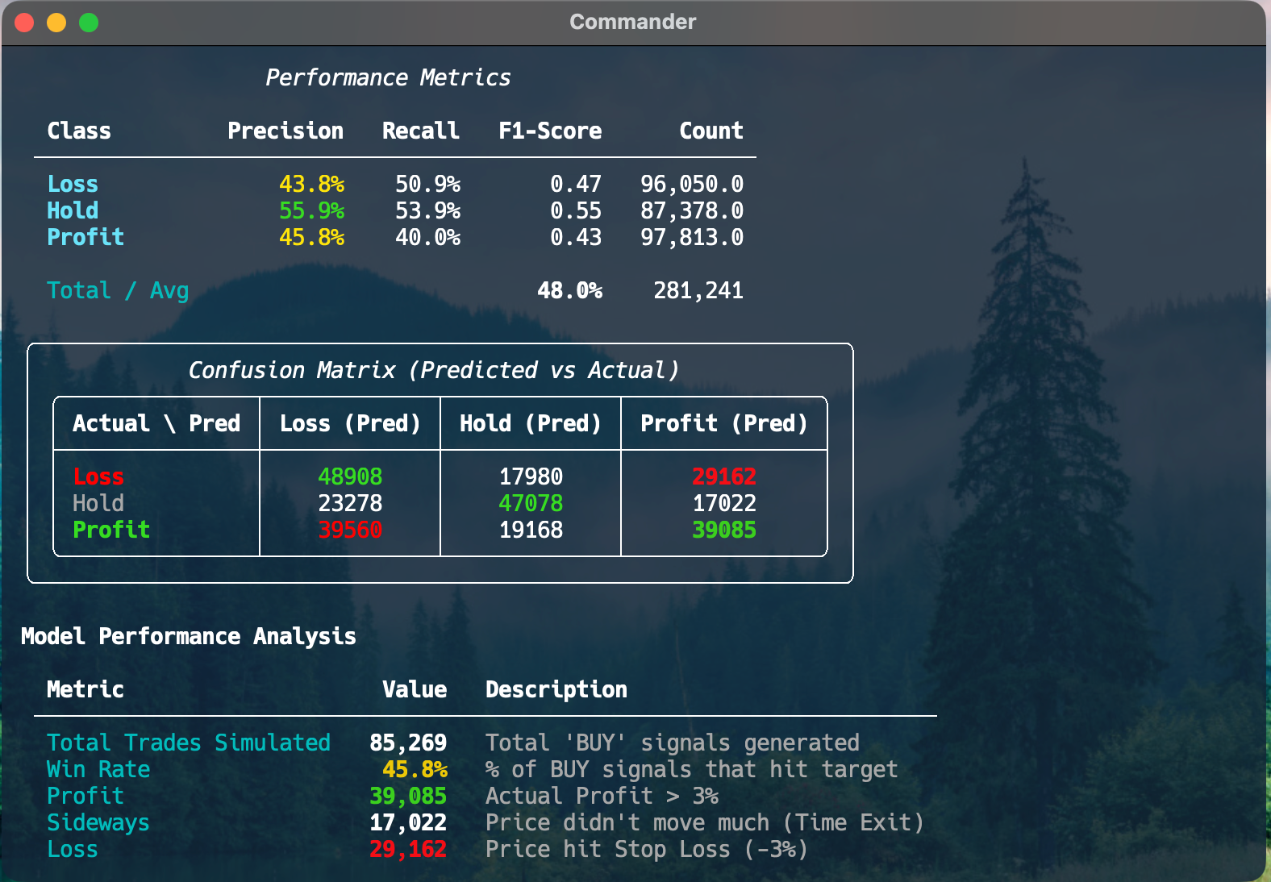Select the F1-Score value 0.43

[576, 237]
